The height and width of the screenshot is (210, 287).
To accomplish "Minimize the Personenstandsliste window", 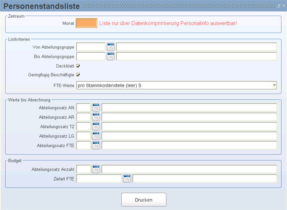I will click(x=279, y=6).
